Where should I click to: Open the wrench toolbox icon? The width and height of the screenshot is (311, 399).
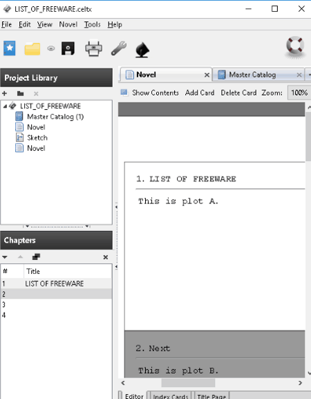[119, 48]
